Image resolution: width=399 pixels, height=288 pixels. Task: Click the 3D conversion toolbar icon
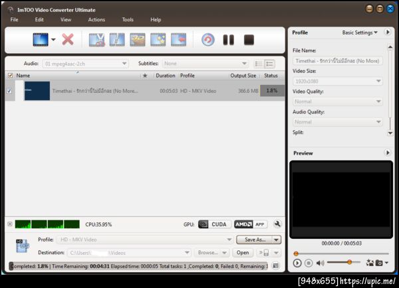pyautogui.click(x=138, y=40)
